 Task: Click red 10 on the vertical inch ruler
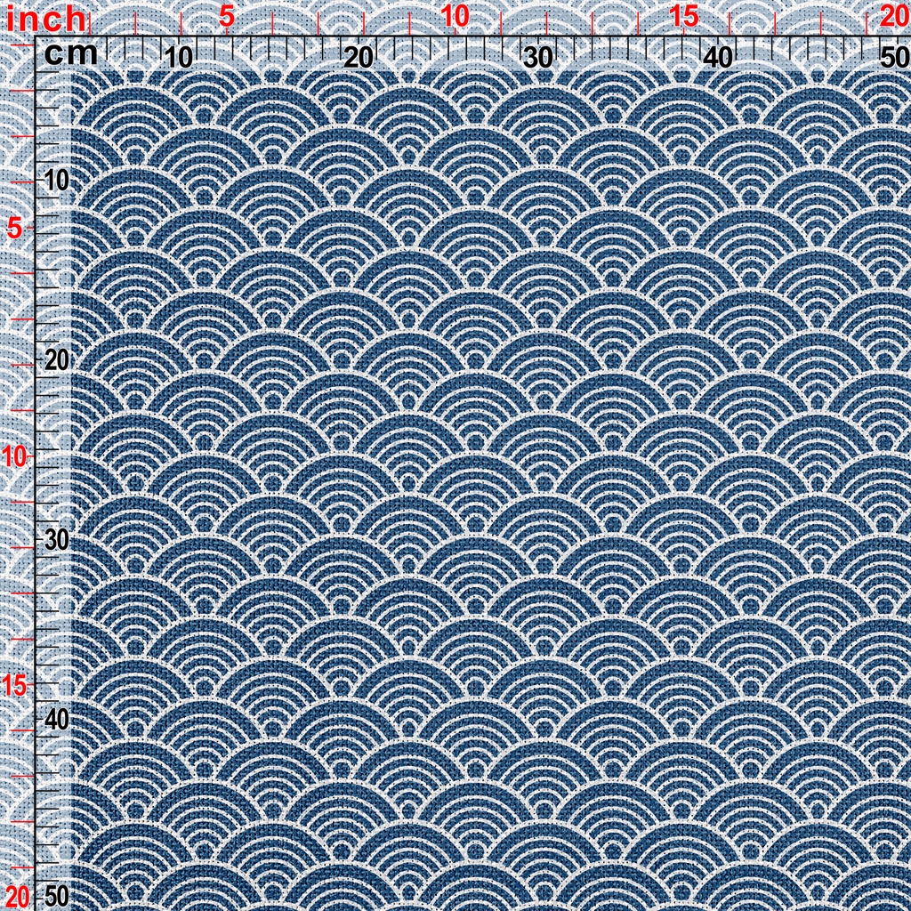[x=13, y=458]
